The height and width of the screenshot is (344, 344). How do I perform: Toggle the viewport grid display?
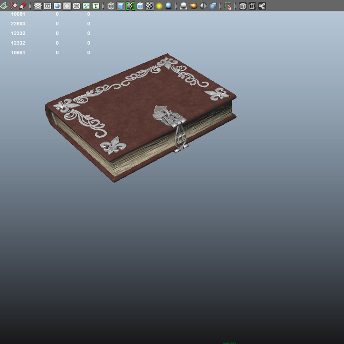coord(38,6)
